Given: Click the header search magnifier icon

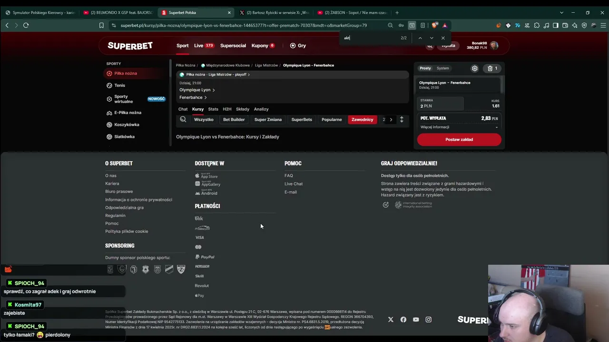Looking at the screenshot, I should pos(430,46).
